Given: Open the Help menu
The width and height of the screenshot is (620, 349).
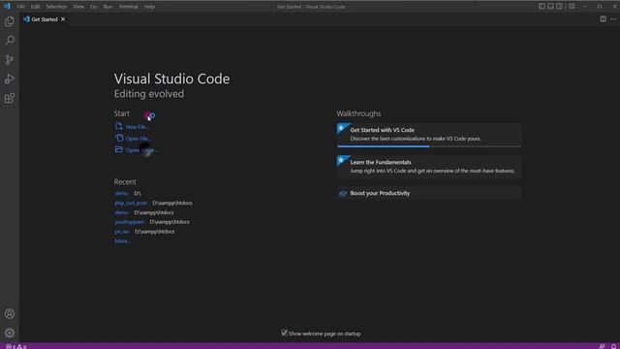Looking at the screenshot, I should [x=149, y=7].
